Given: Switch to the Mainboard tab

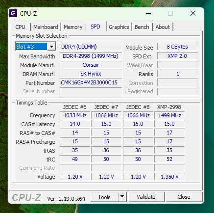Looking at the screenshot, I should tap(46, 27).
